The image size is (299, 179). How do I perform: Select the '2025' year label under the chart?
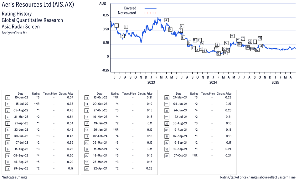click(275, 82)
